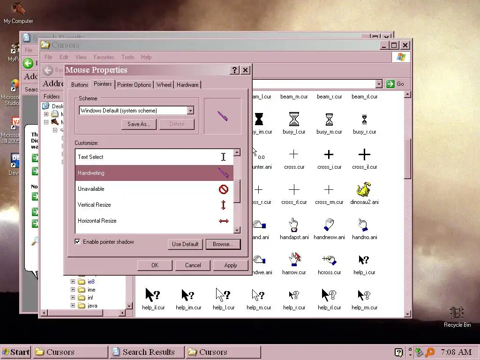This screenshot has height=360, width=480.
Task: Click the Mouse Properties help question button
Action: (234, 70)
